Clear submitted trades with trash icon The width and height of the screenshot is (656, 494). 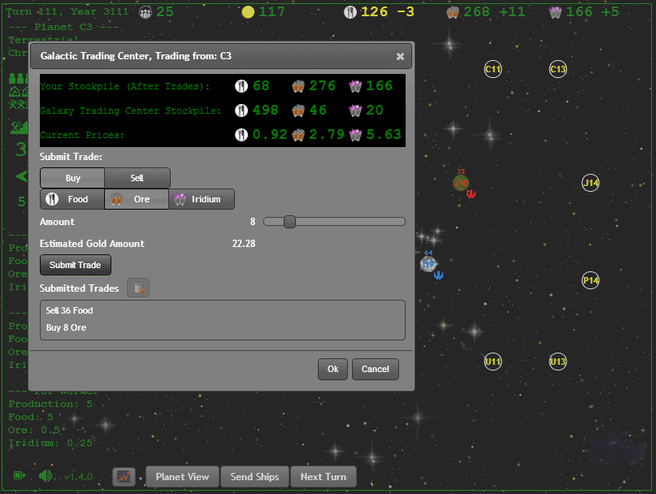pos(139,288)
